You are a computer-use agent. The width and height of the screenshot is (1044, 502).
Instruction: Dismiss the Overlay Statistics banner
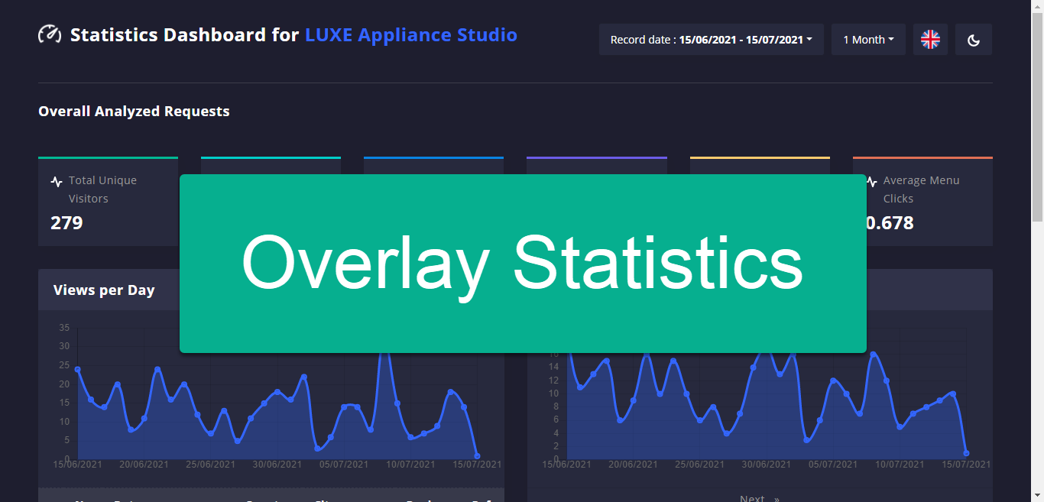[x=523, y=263]
